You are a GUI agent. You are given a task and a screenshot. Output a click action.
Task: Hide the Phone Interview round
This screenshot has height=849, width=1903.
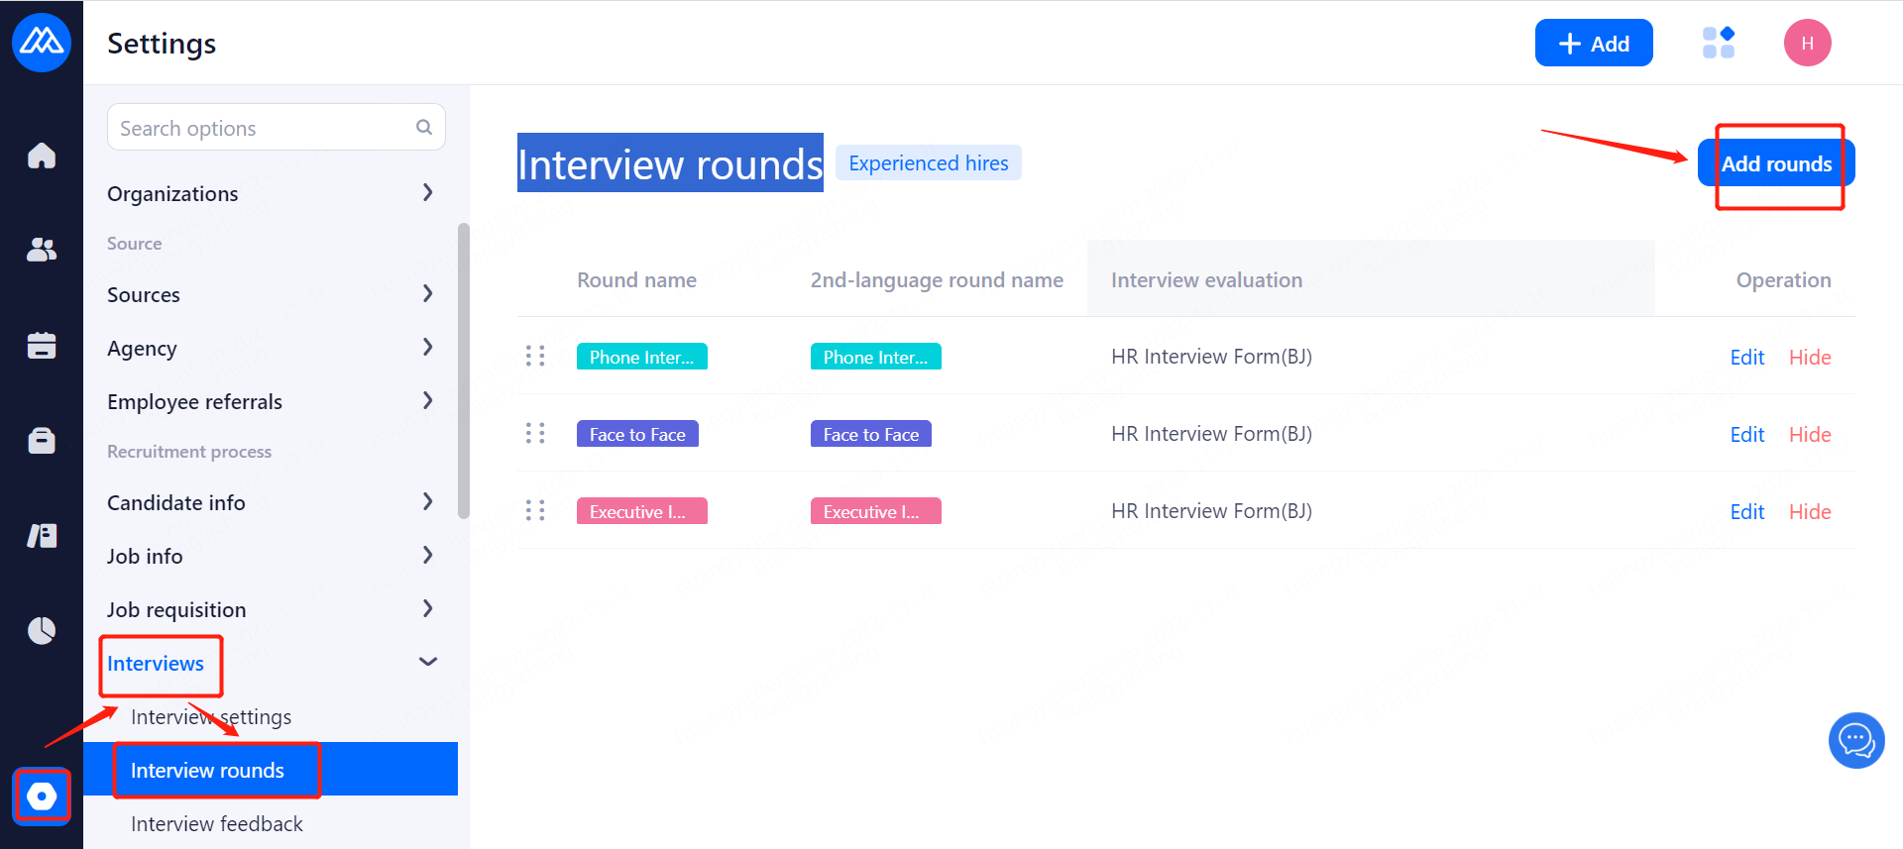1809,357
